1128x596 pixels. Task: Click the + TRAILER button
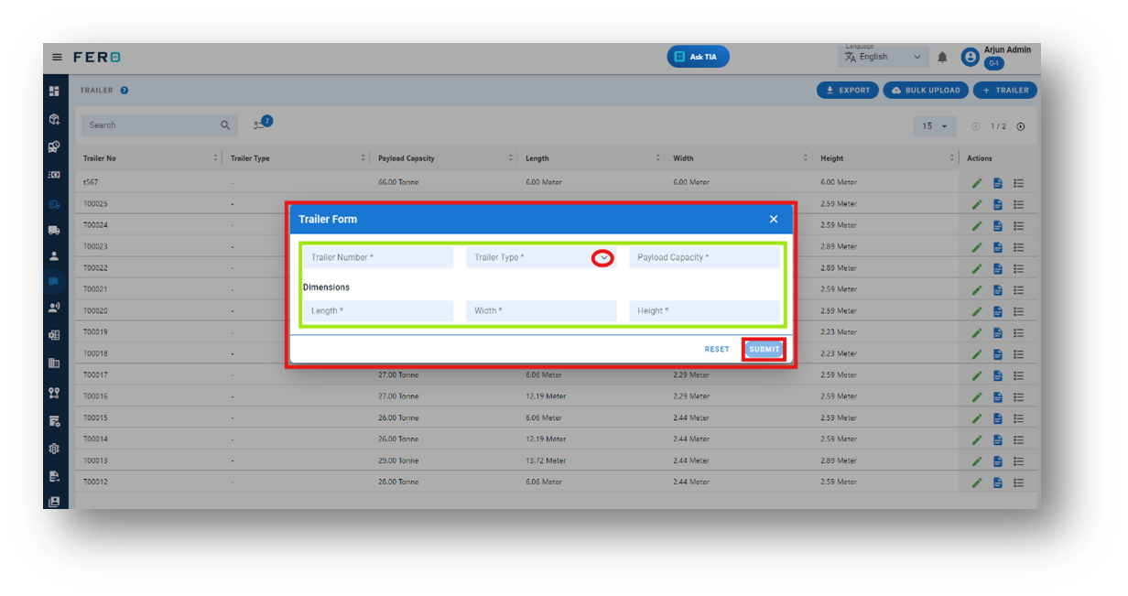click(x=1004, y=91)
